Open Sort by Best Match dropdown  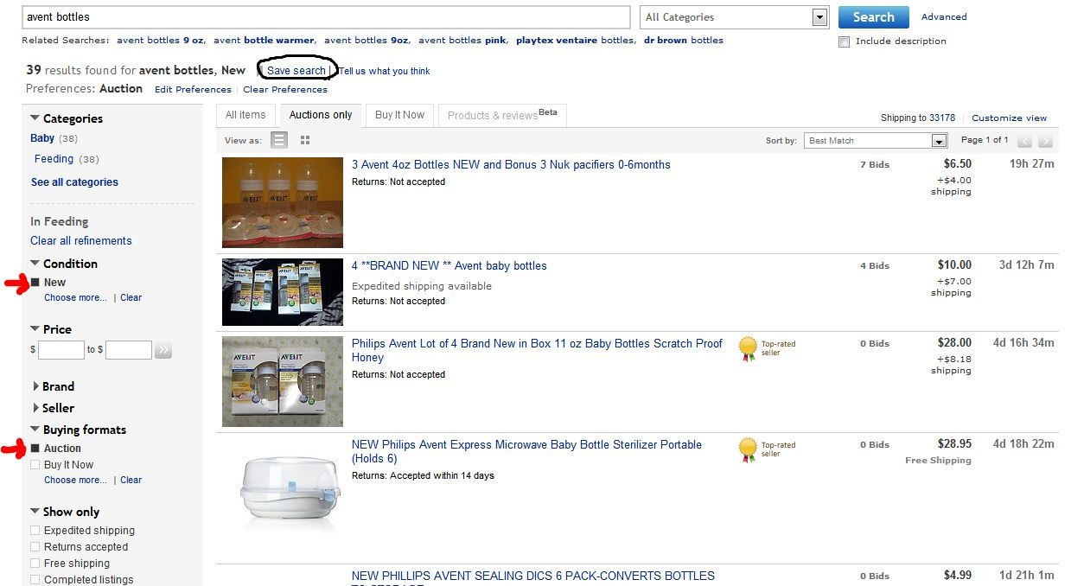pyautogui.click(x=877, y=141)
